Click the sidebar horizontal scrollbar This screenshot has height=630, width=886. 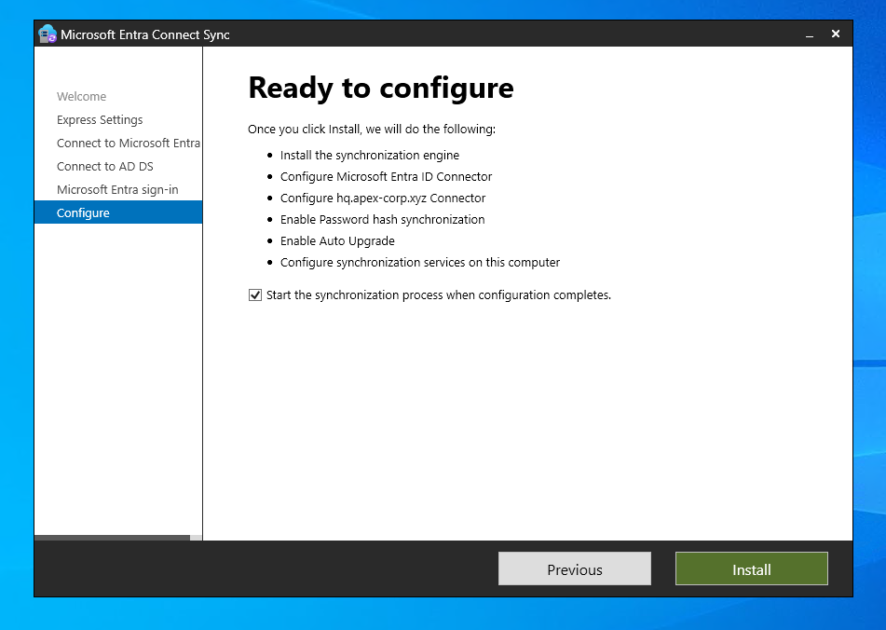pyautogui.click(x=112, y=538)
